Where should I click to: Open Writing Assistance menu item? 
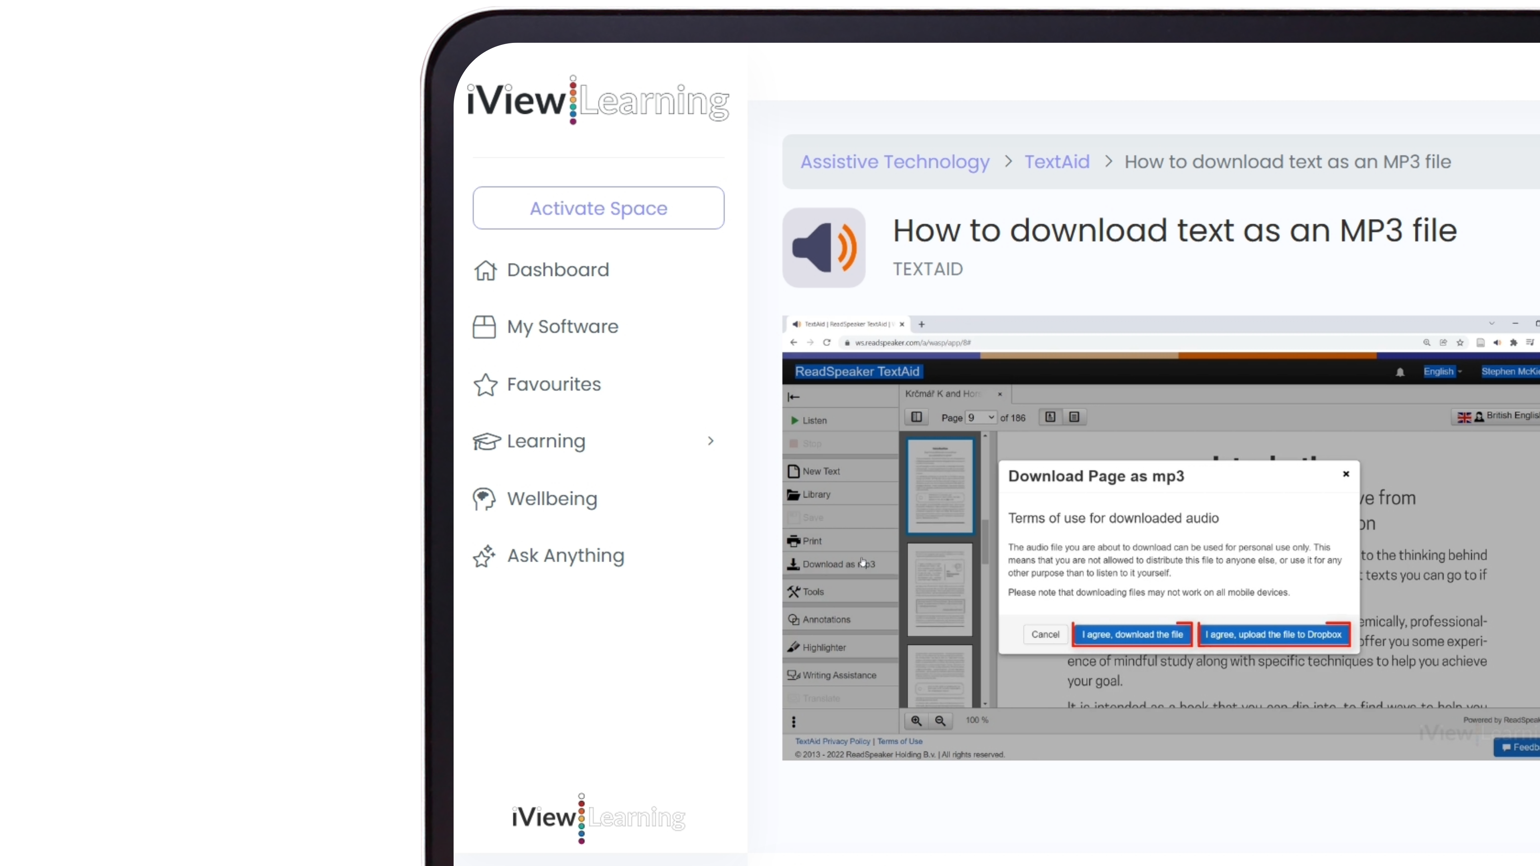point(840,675)
